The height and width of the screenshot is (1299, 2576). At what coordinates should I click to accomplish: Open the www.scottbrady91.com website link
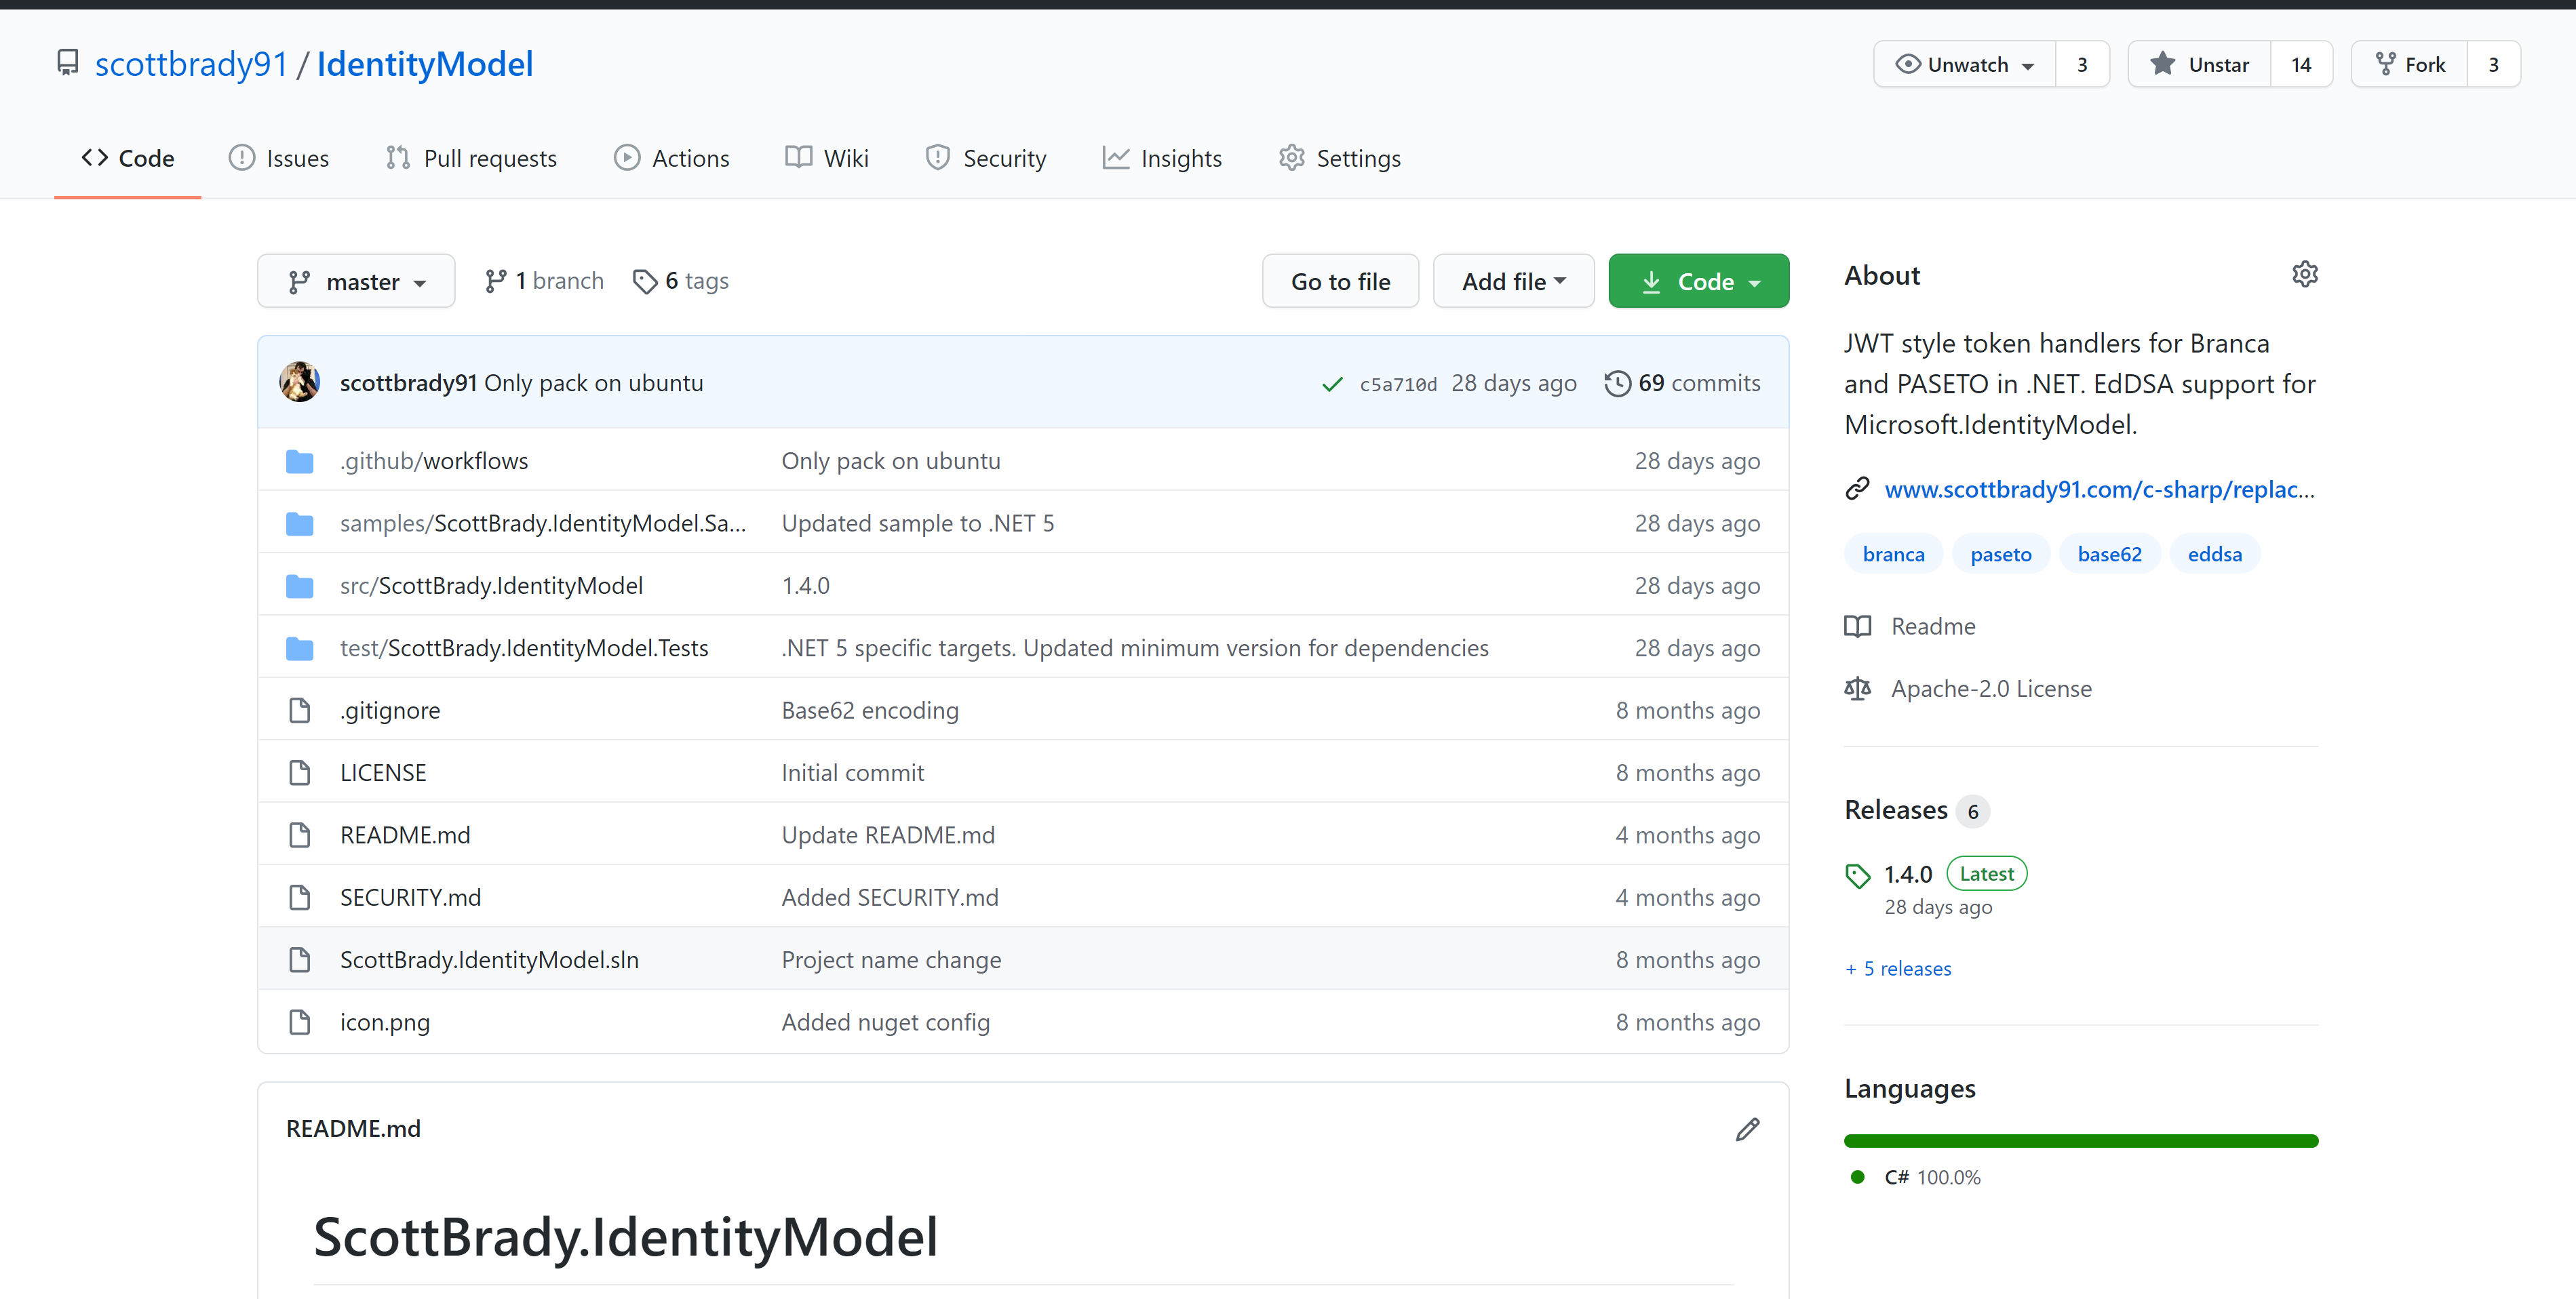click(x=2099, y=489)
